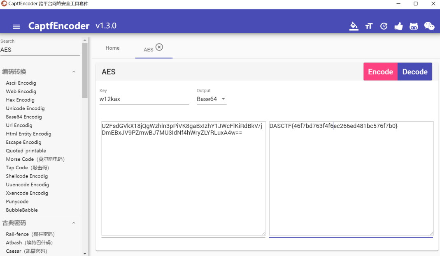Viewport: 440px width, 256px height.
Task: Click the CaptfEncoder header title
Action: (59, 26)
